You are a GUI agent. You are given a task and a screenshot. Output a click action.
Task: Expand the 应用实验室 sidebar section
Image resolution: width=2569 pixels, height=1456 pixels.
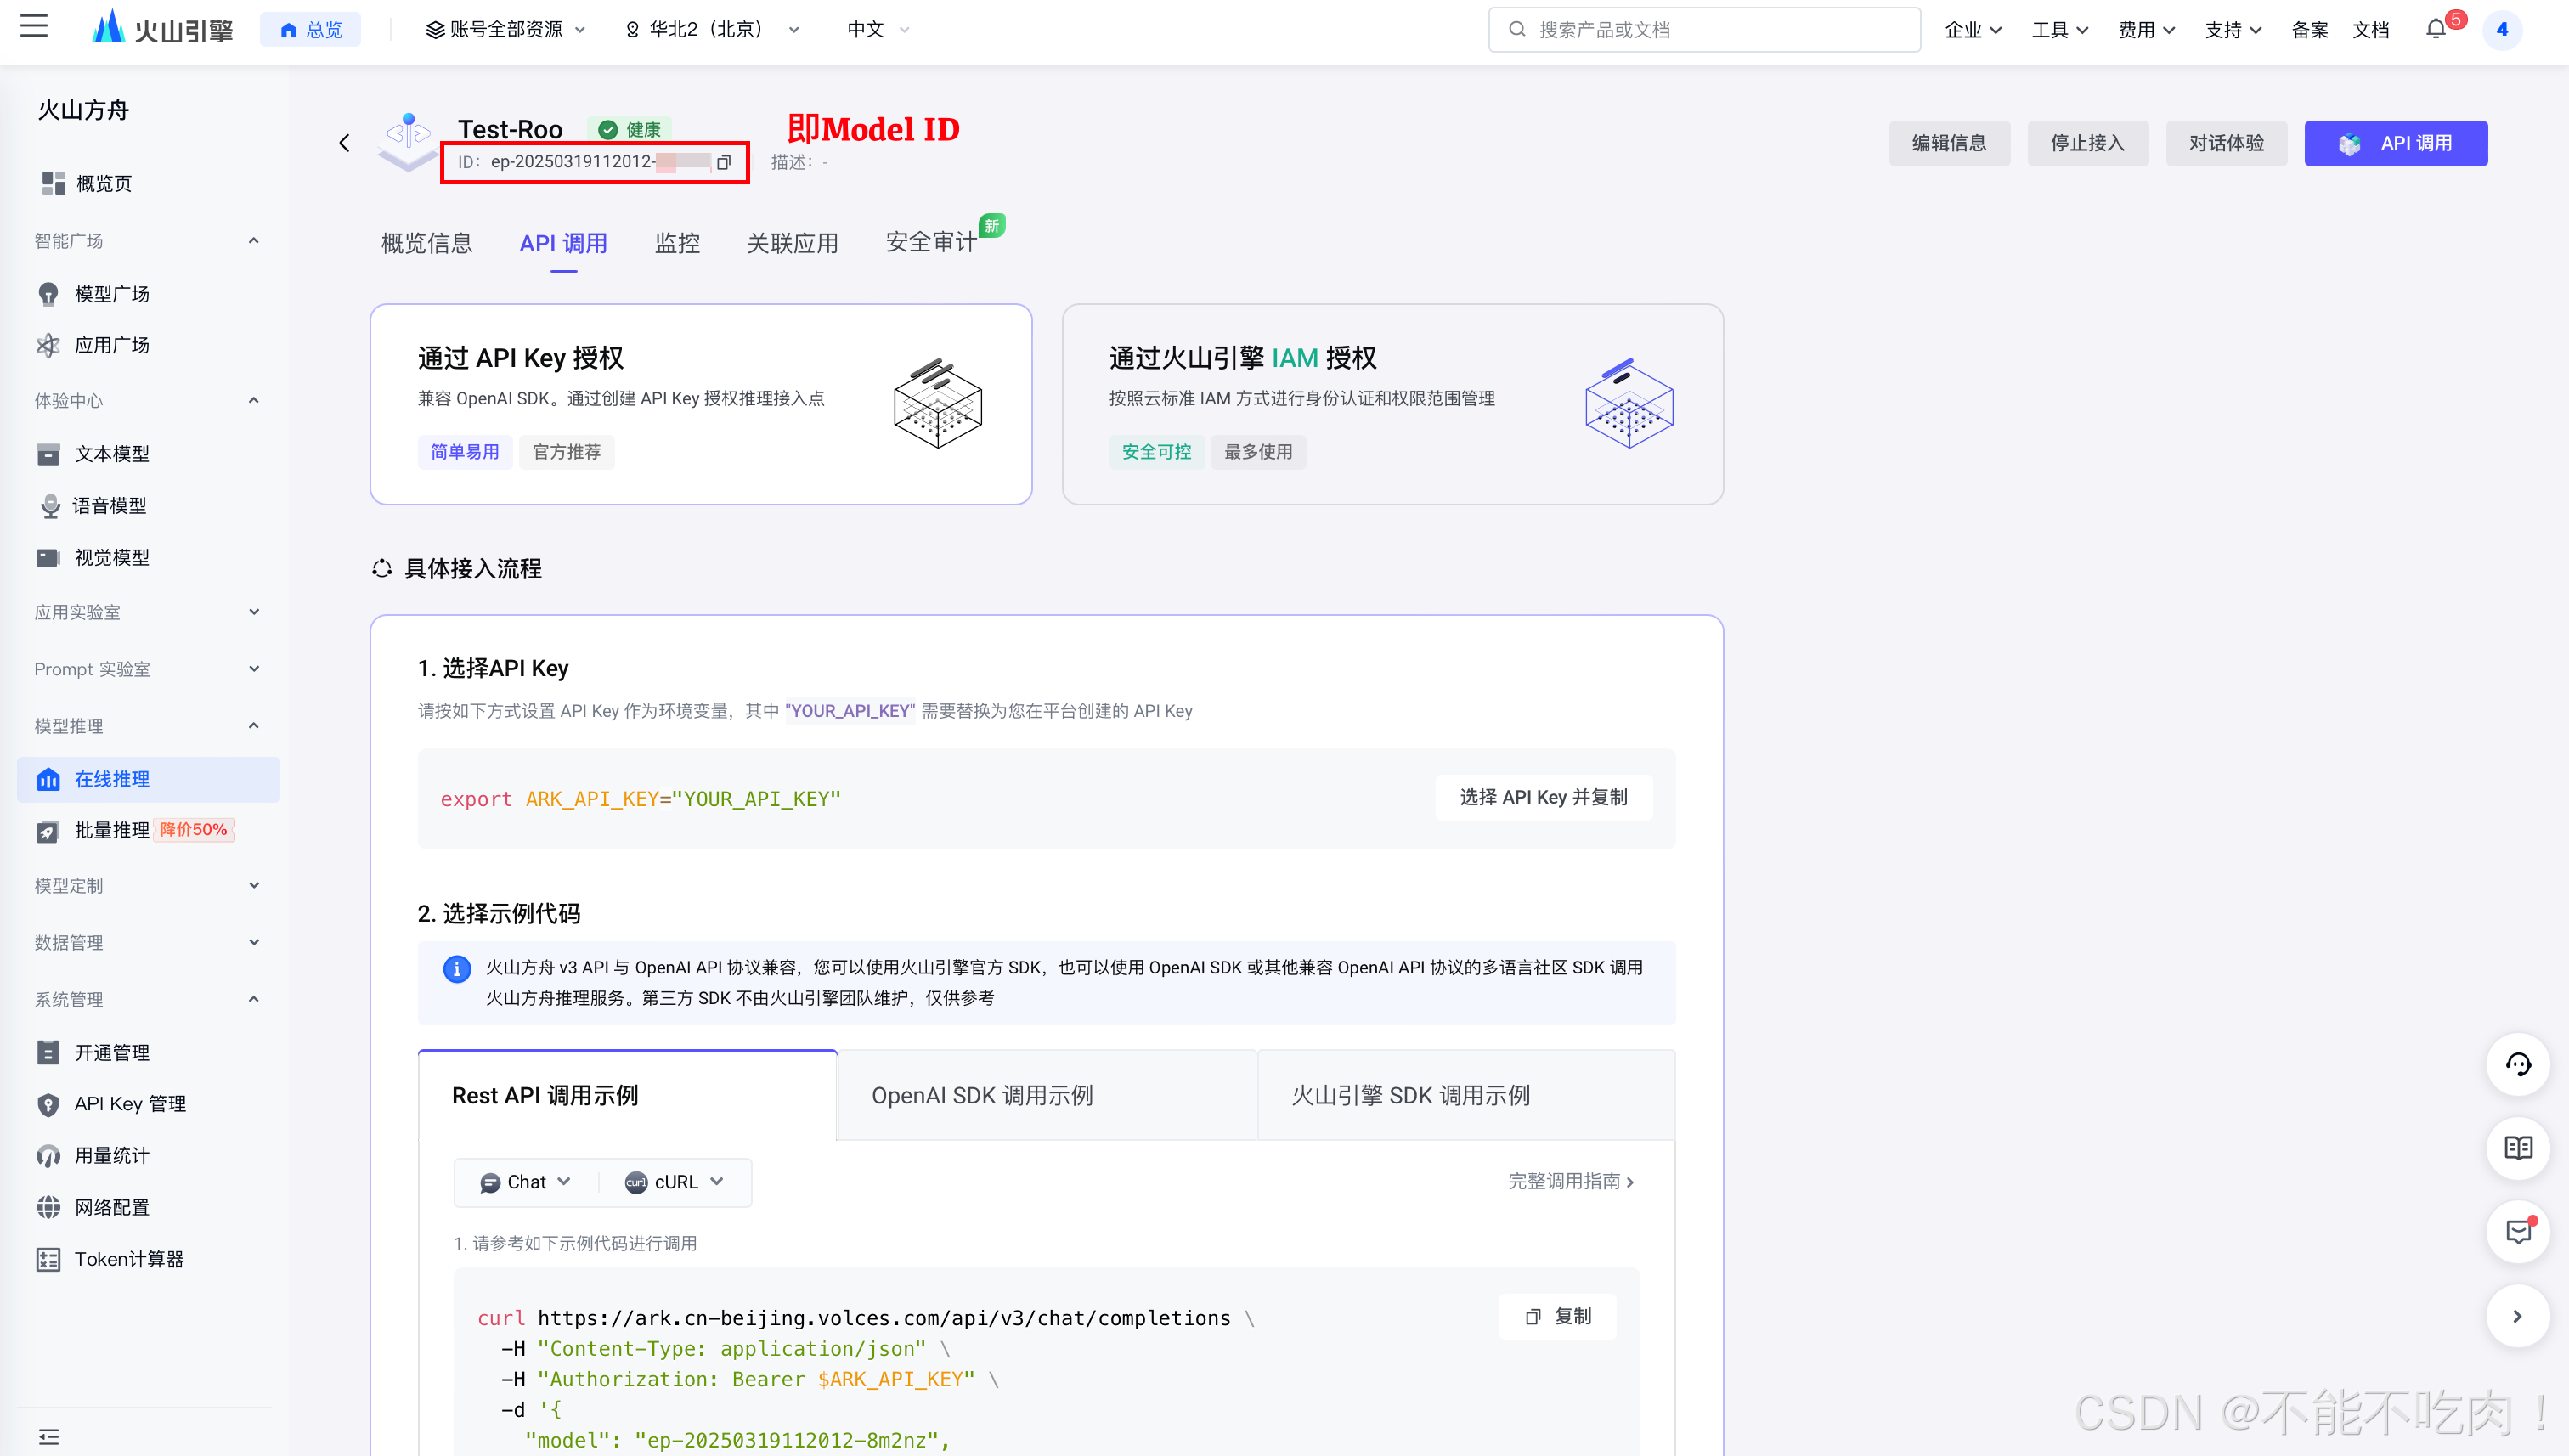[253, 612]
